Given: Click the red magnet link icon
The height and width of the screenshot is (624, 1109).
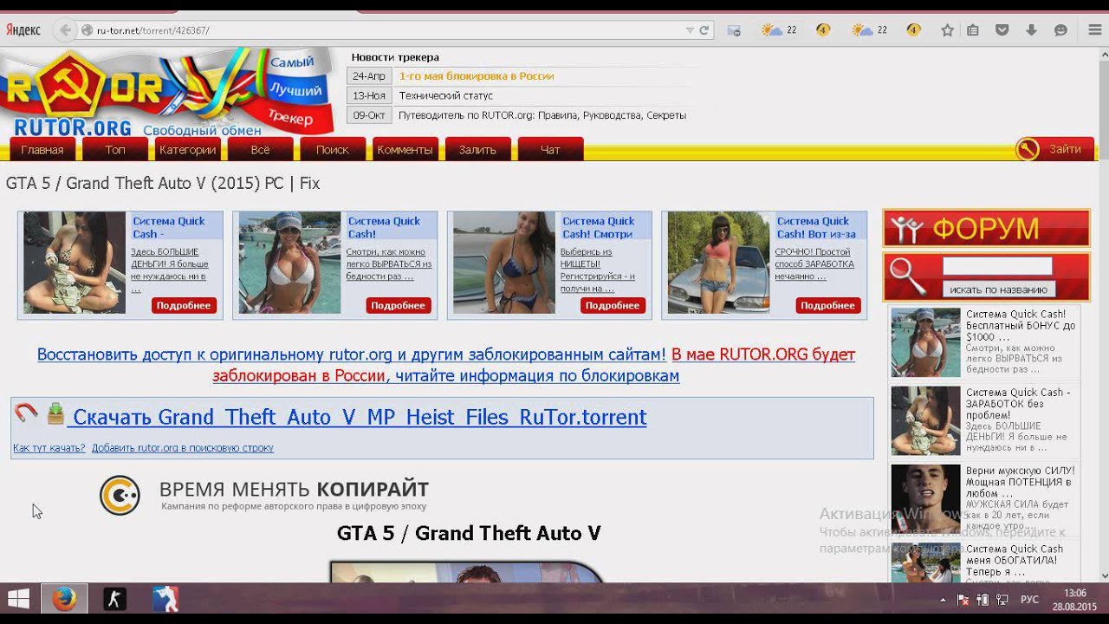Looking at the screenshot, I should point(26,413).
